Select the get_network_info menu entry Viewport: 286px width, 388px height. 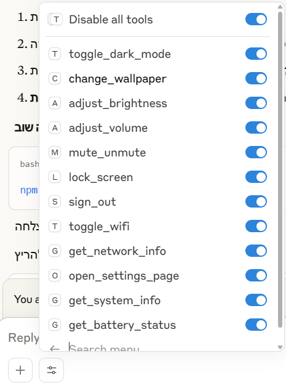(157, 251)
